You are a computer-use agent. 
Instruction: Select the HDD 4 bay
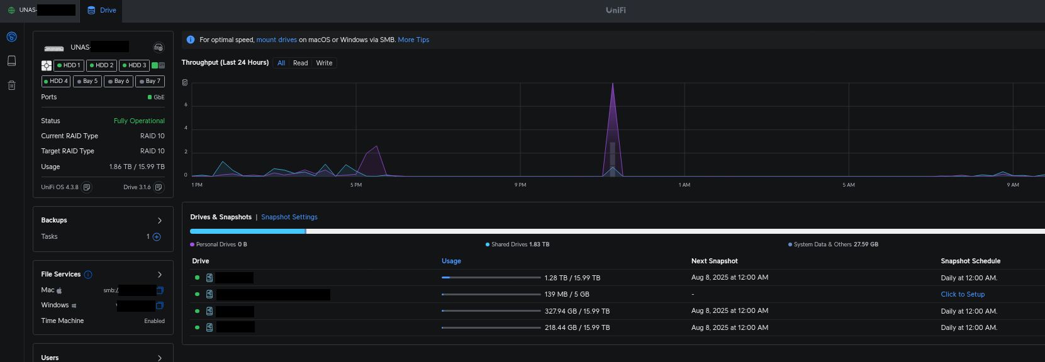click(x=56, y=81)
